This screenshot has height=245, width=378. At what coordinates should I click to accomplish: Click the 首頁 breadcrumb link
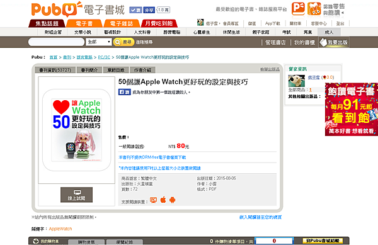coord(54,57)
